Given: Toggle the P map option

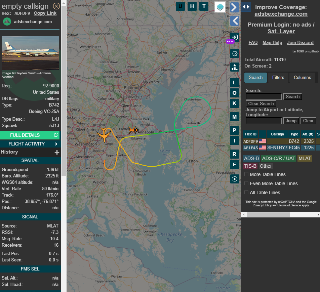Looking at the screenshot, I should click(235, 130).
